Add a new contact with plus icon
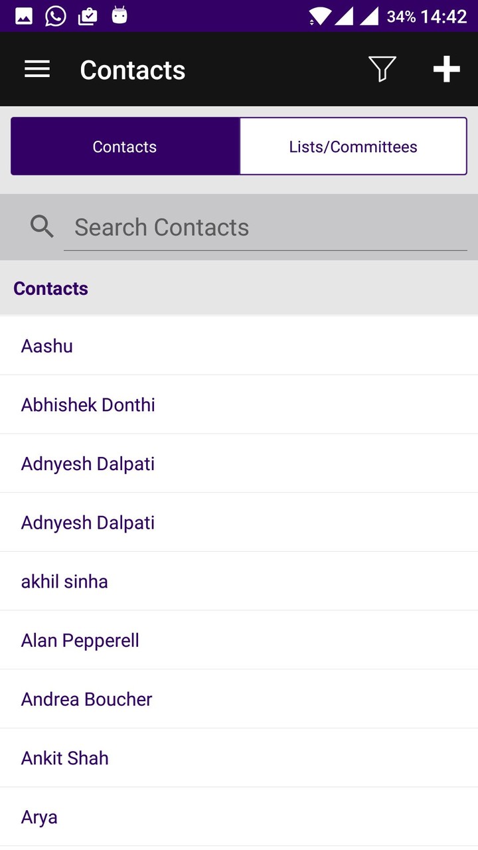 [x=447, y=69]
